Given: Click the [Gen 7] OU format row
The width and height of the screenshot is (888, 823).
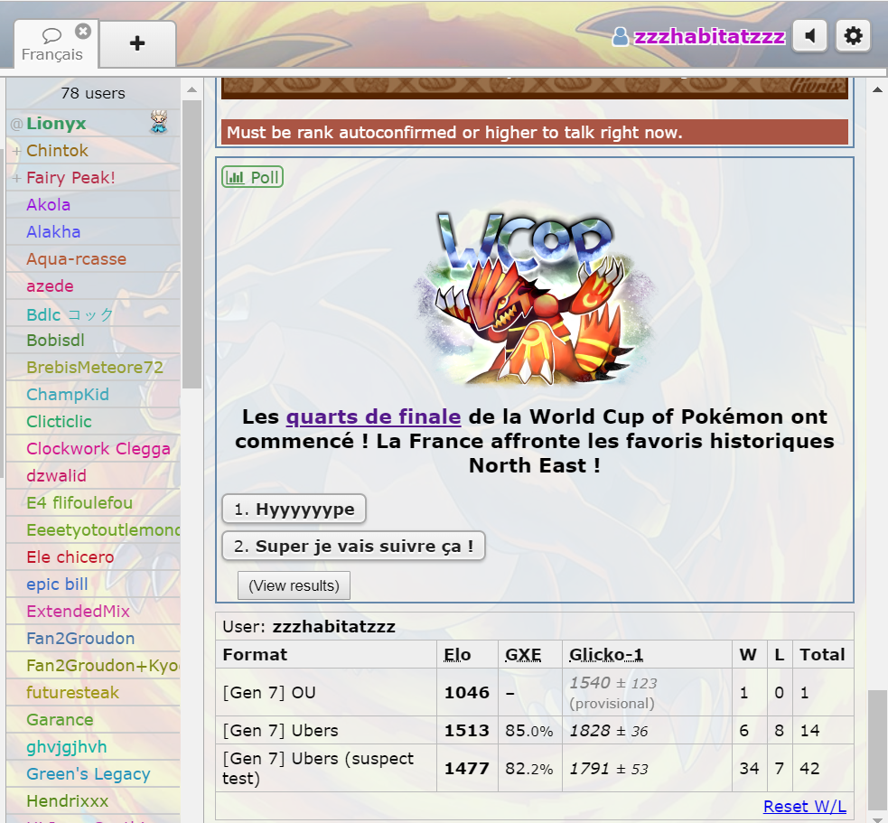Looking at the screenshot, I should pyautogui.click(x=534, y=693).
